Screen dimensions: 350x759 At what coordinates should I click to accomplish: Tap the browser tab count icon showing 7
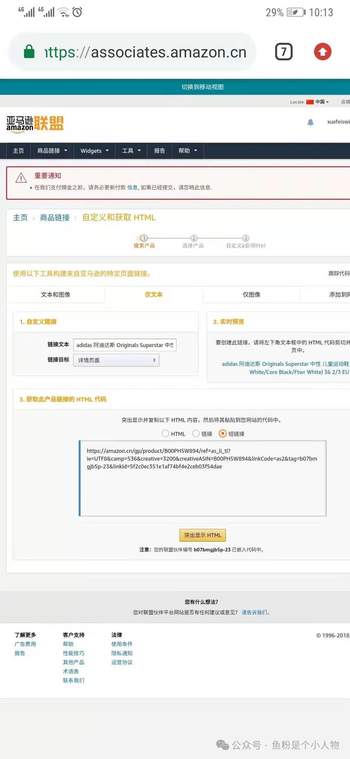284,52
